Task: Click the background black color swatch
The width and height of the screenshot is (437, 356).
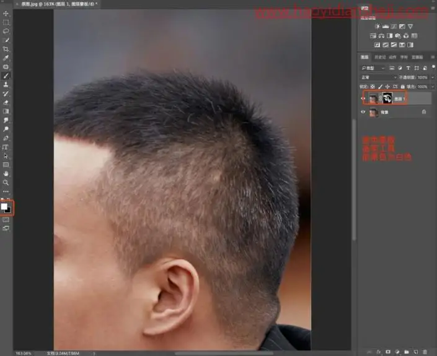Action: [9, 211]
